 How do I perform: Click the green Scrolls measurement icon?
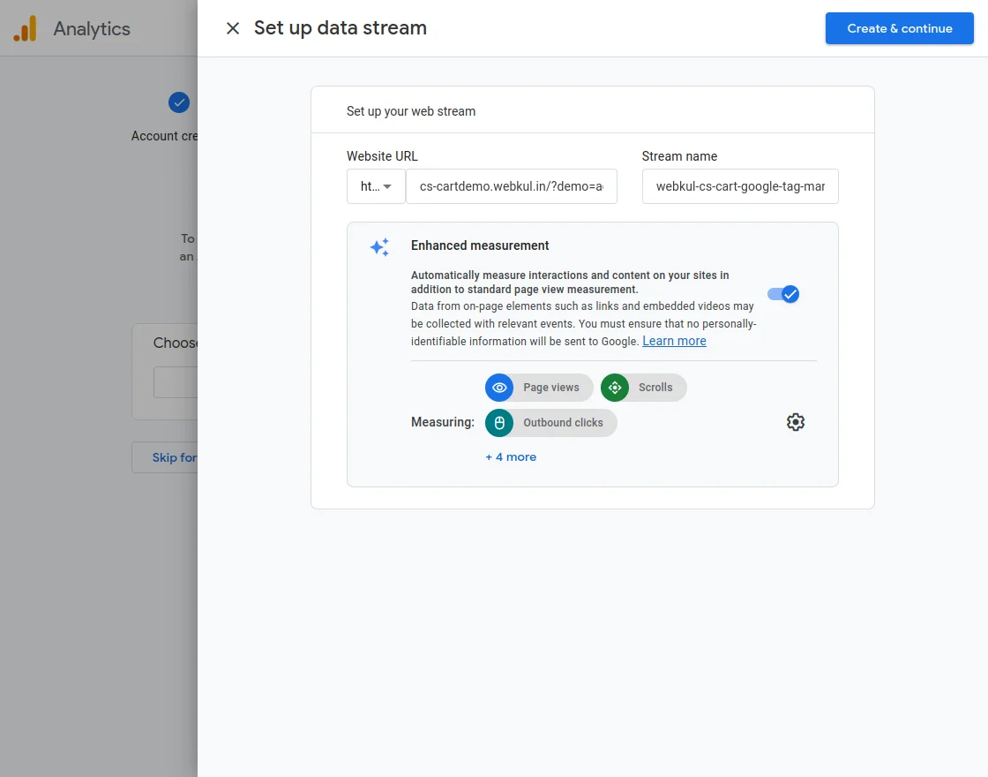pyautogui.click(x=615, y=387)
